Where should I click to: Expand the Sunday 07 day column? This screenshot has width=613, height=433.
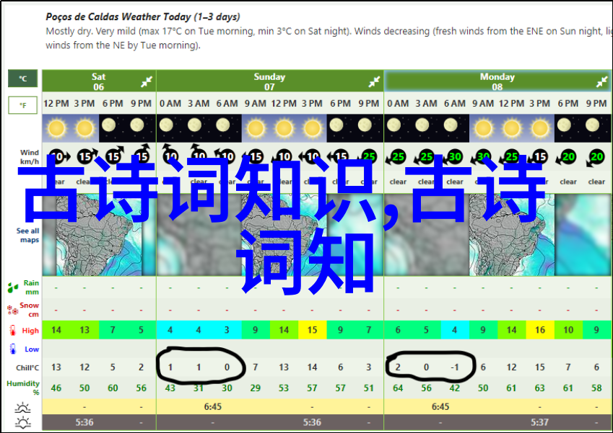tap(374, 82)
